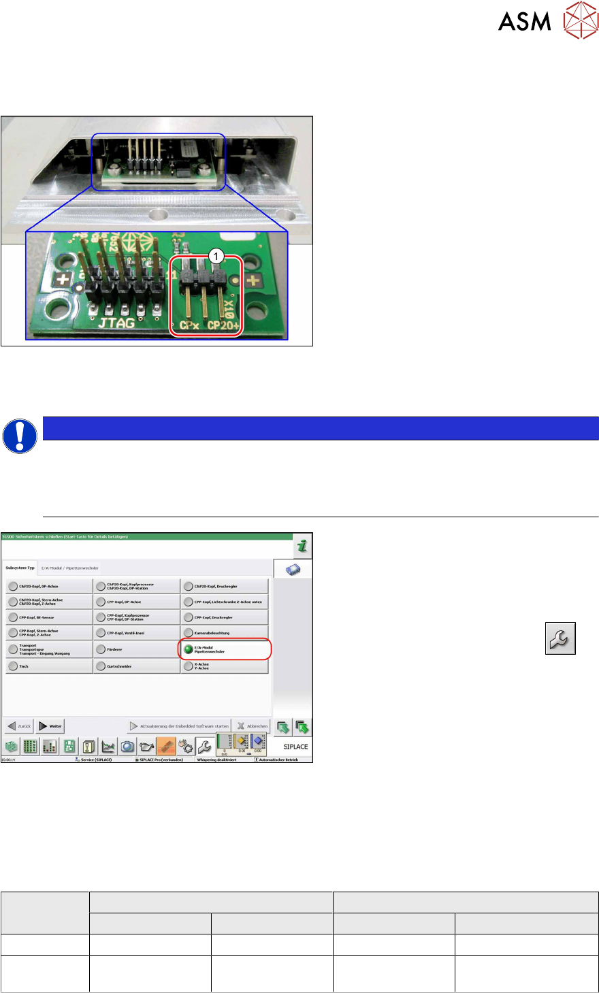The height and width of the screenshot is (993, 599).
Task: Select Förderer option
Action: pos(137,649)
